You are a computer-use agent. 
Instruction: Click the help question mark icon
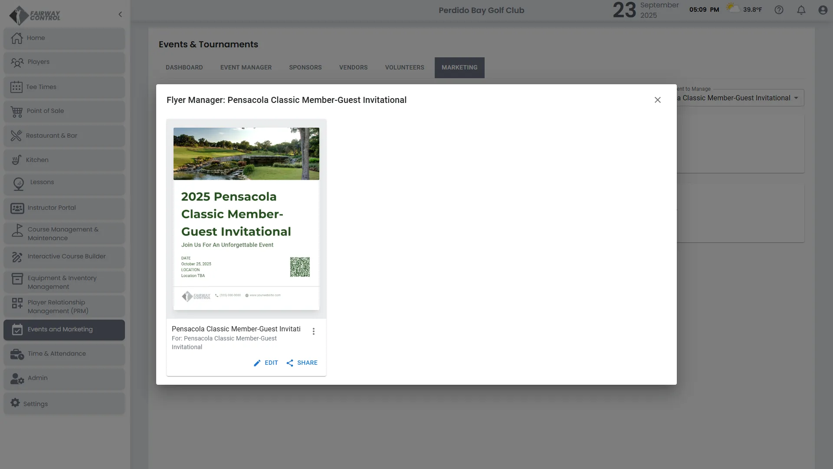pos(779,10)
